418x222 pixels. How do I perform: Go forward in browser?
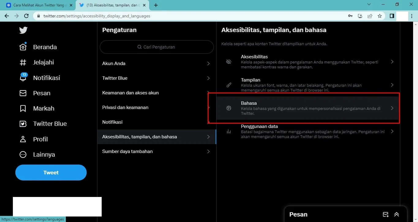pos(17,16)
